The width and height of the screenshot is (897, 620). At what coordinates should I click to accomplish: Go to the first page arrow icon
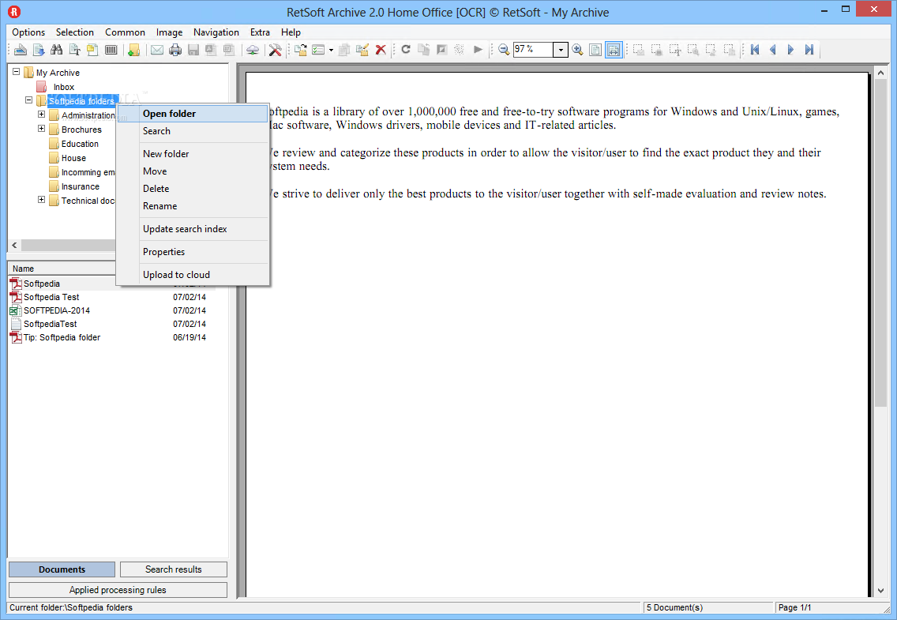(755, 50)
